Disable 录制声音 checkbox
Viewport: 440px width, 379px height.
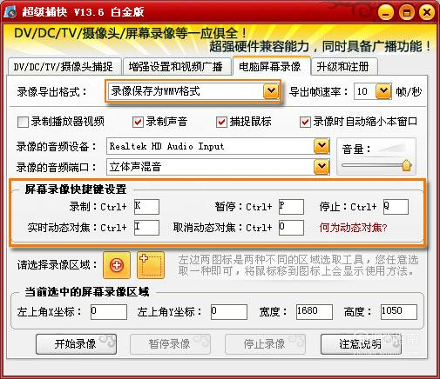pyautogui.click(x=138, y=122)
